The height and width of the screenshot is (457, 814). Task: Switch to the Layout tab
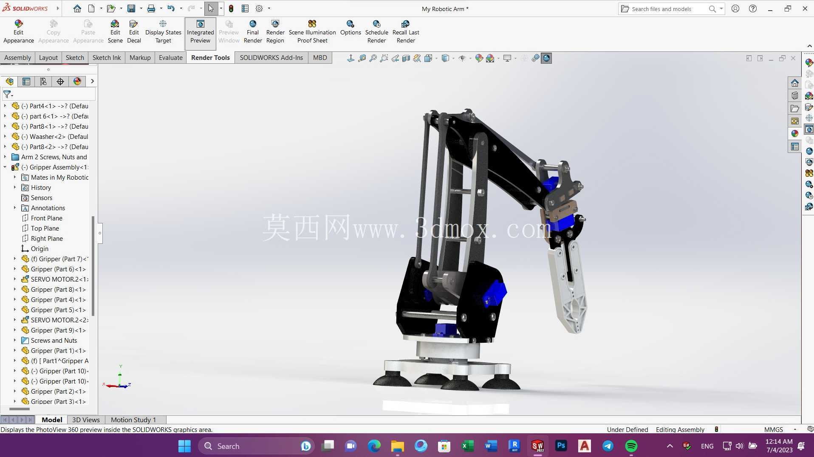(x=48, y=57)
